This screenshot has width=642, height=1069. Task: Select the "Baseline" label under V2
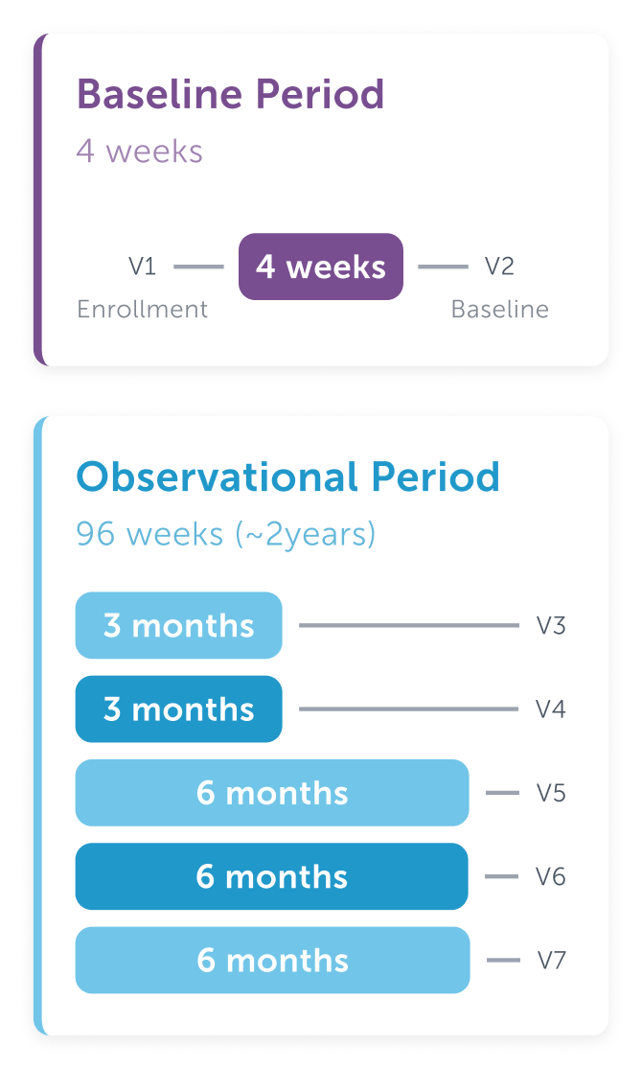(x=499, y=310)
